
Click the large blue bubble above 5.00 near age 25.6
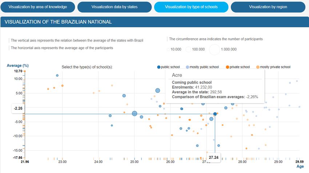click(x=158, y=90)
